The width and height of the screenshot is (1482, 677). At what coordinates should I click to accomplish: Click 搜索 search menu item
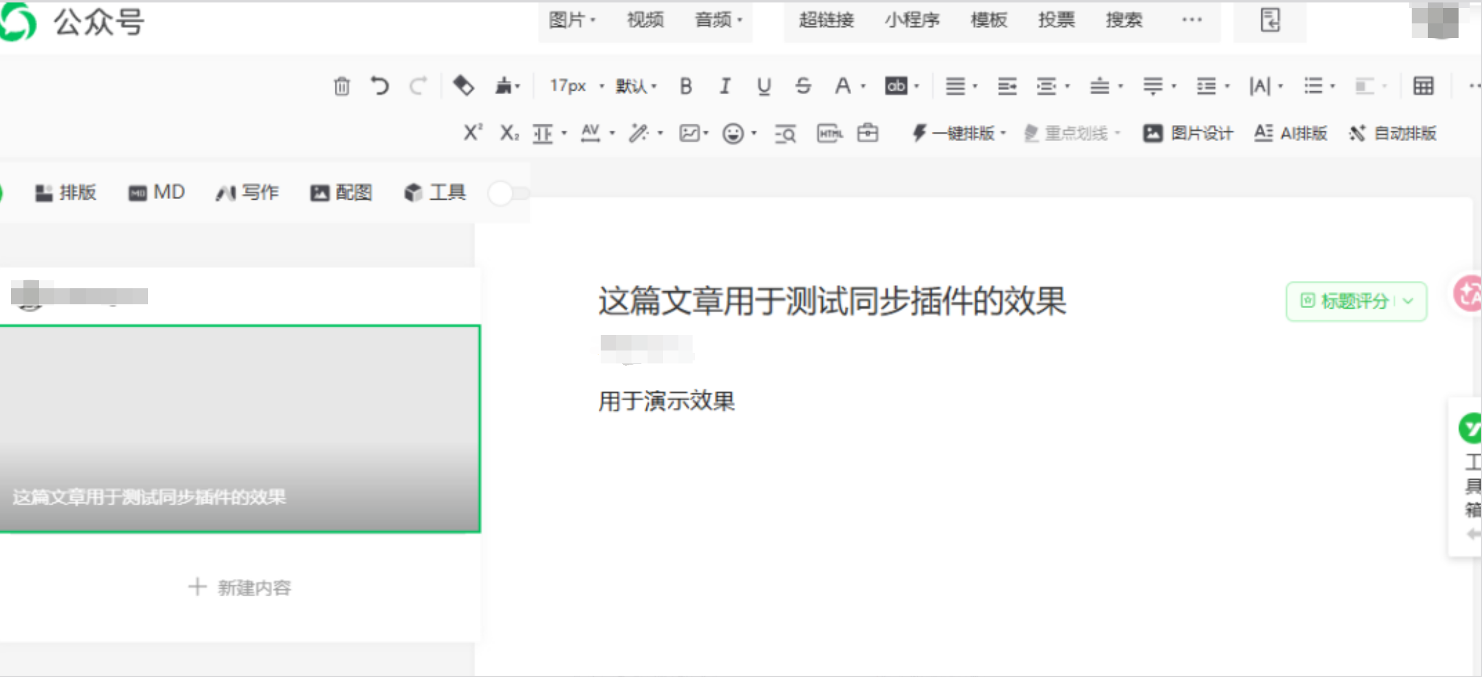click(1124, 20)
